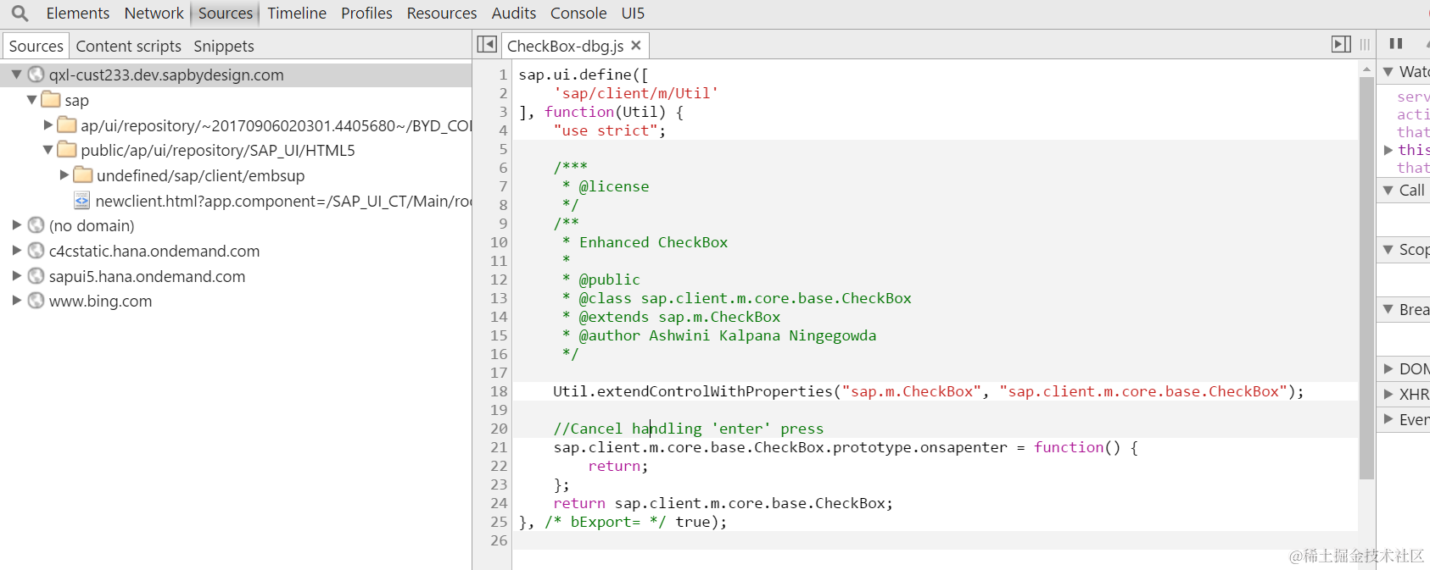Switch to the Profiles panel
The height and width of the screenshot is (570, 1430).
366,14
